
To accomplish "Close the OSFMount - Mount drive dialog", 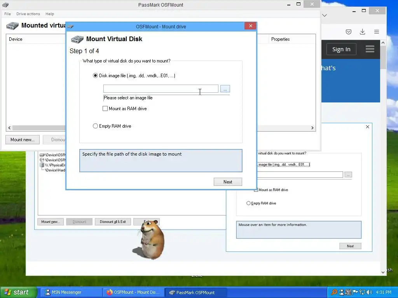I will tap(251, 26).
